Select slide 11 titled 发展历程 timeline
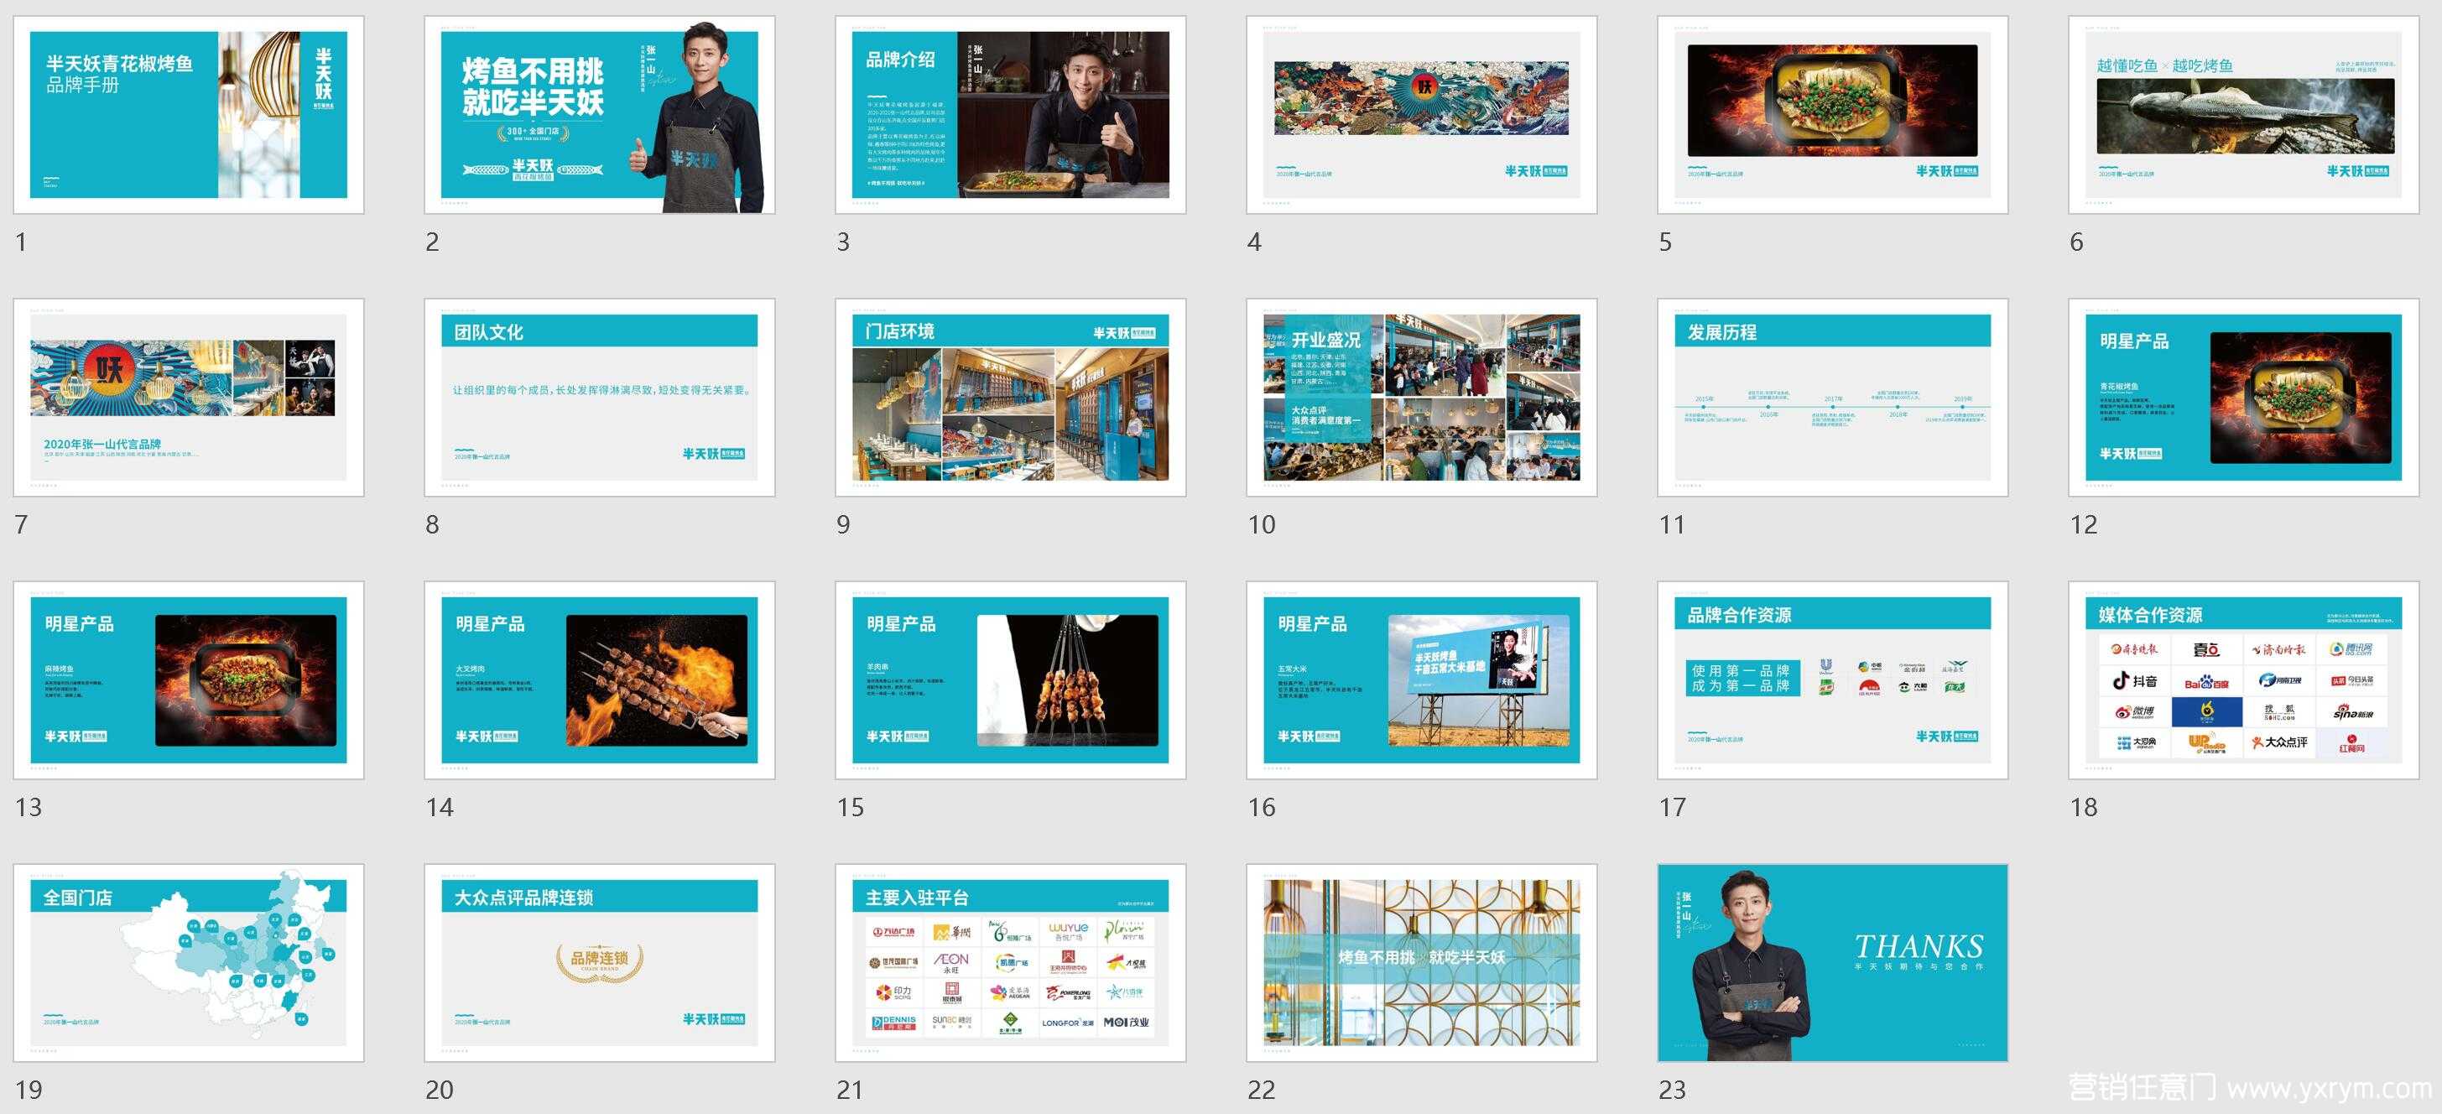Image resolution: width=2442 pixels, height=1114 pixels. (1832, 398)
